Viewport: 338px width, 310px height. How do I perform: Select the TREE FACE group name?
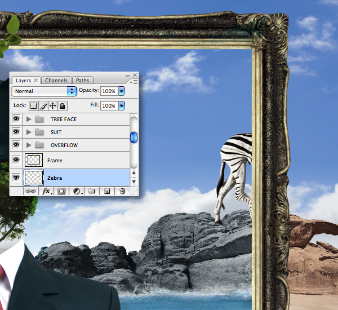tap(64, 119)
